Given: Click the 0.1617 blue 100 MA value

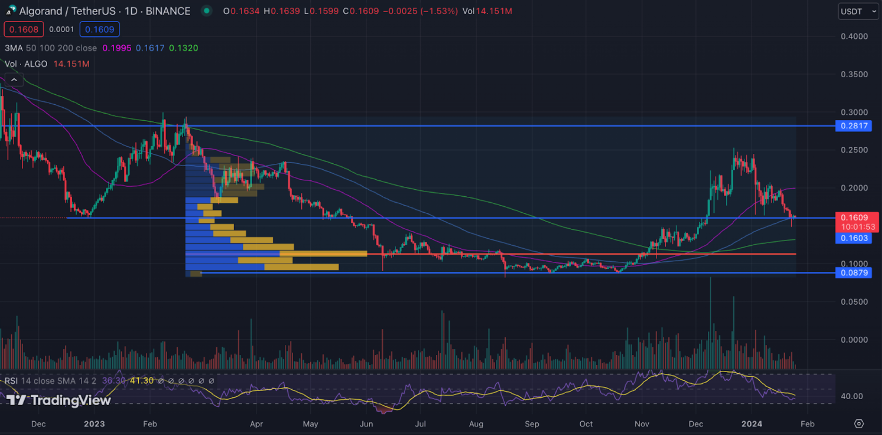Looking at the screenshot, I should click(x=150, y=48).
